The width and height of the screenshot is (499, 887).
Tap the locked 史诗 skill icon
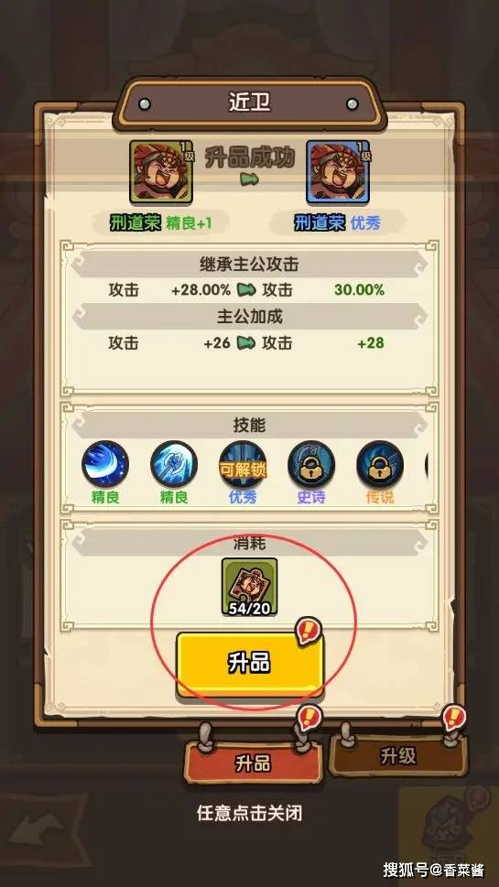[x=311, y=464]
